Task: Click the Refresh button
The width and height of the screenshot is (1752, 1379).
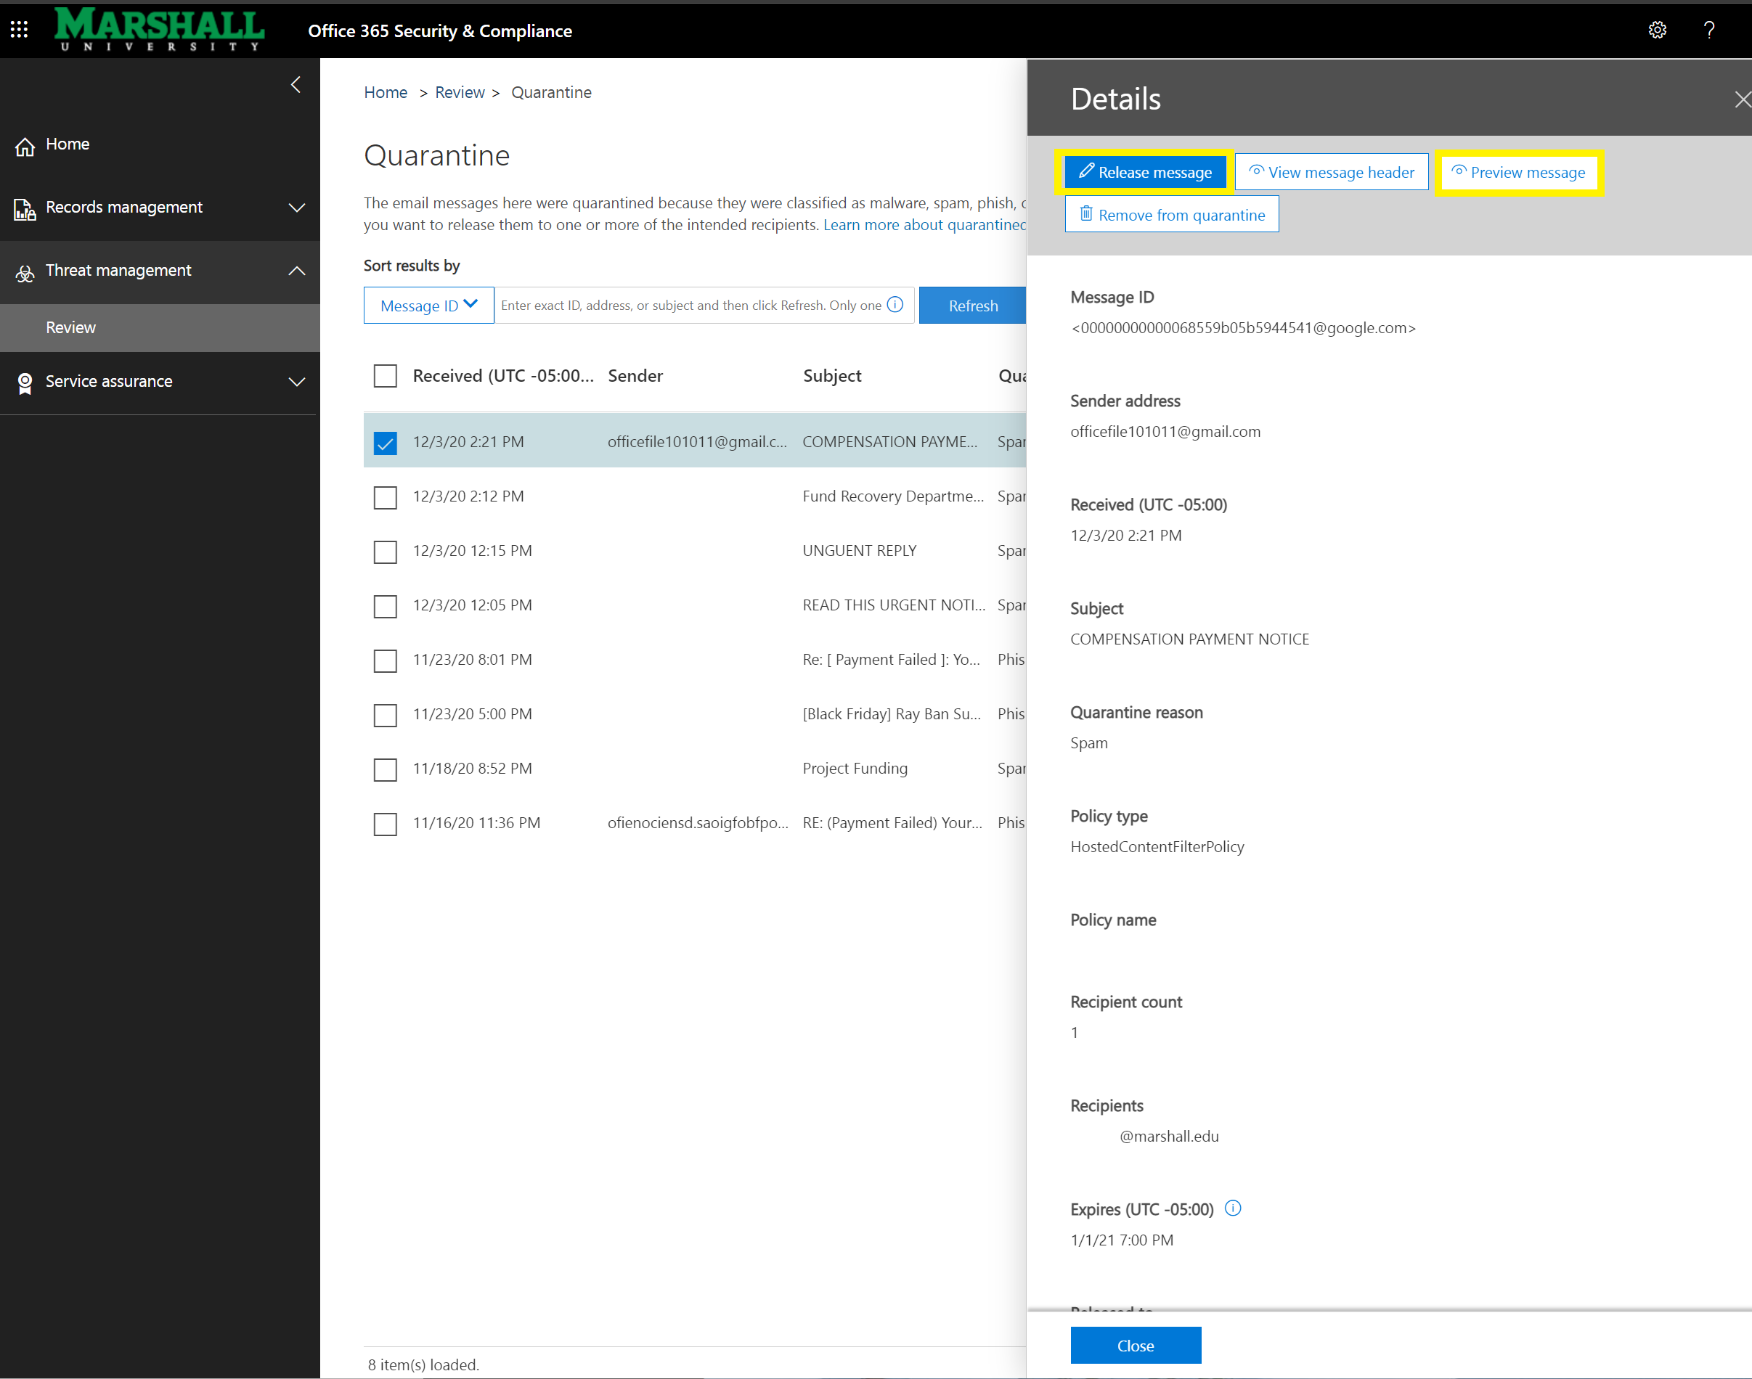Action: click(972, 305)
